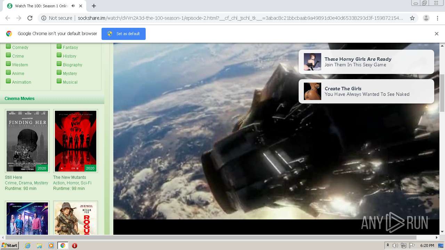Click the Chrome taskbar icon
445x250 pixels.
tap(63, 245)
